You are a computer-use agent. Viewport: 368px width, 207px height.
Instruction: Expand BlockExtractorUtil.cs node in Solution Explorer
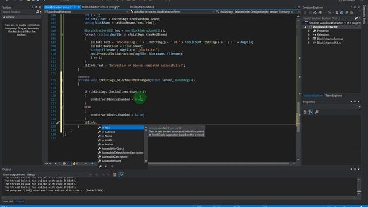[309, 43]
